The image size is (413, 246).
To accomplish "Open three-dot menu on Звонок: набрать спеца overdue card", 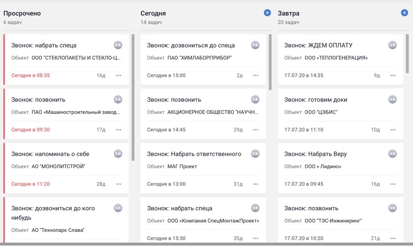I will (x=118, y=75).
